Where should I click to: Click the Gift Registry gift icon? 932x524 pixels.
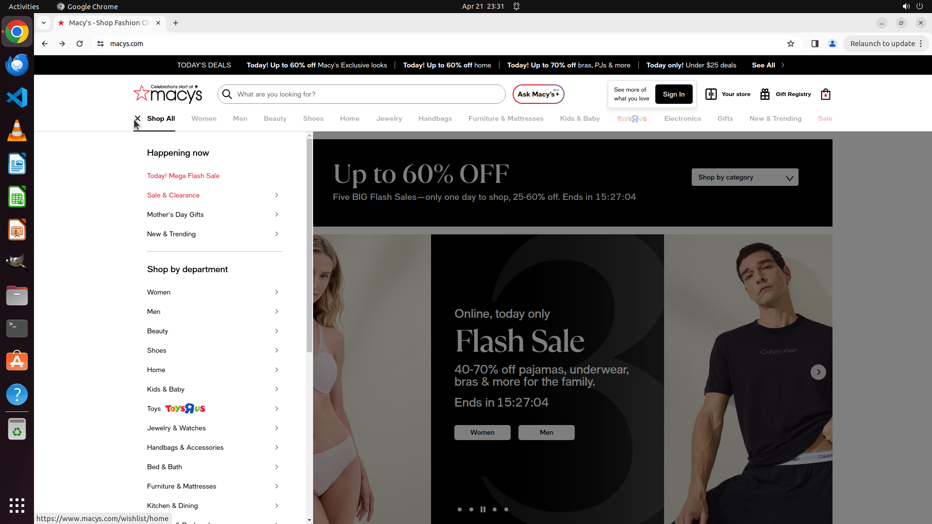(x=765, y=94)
